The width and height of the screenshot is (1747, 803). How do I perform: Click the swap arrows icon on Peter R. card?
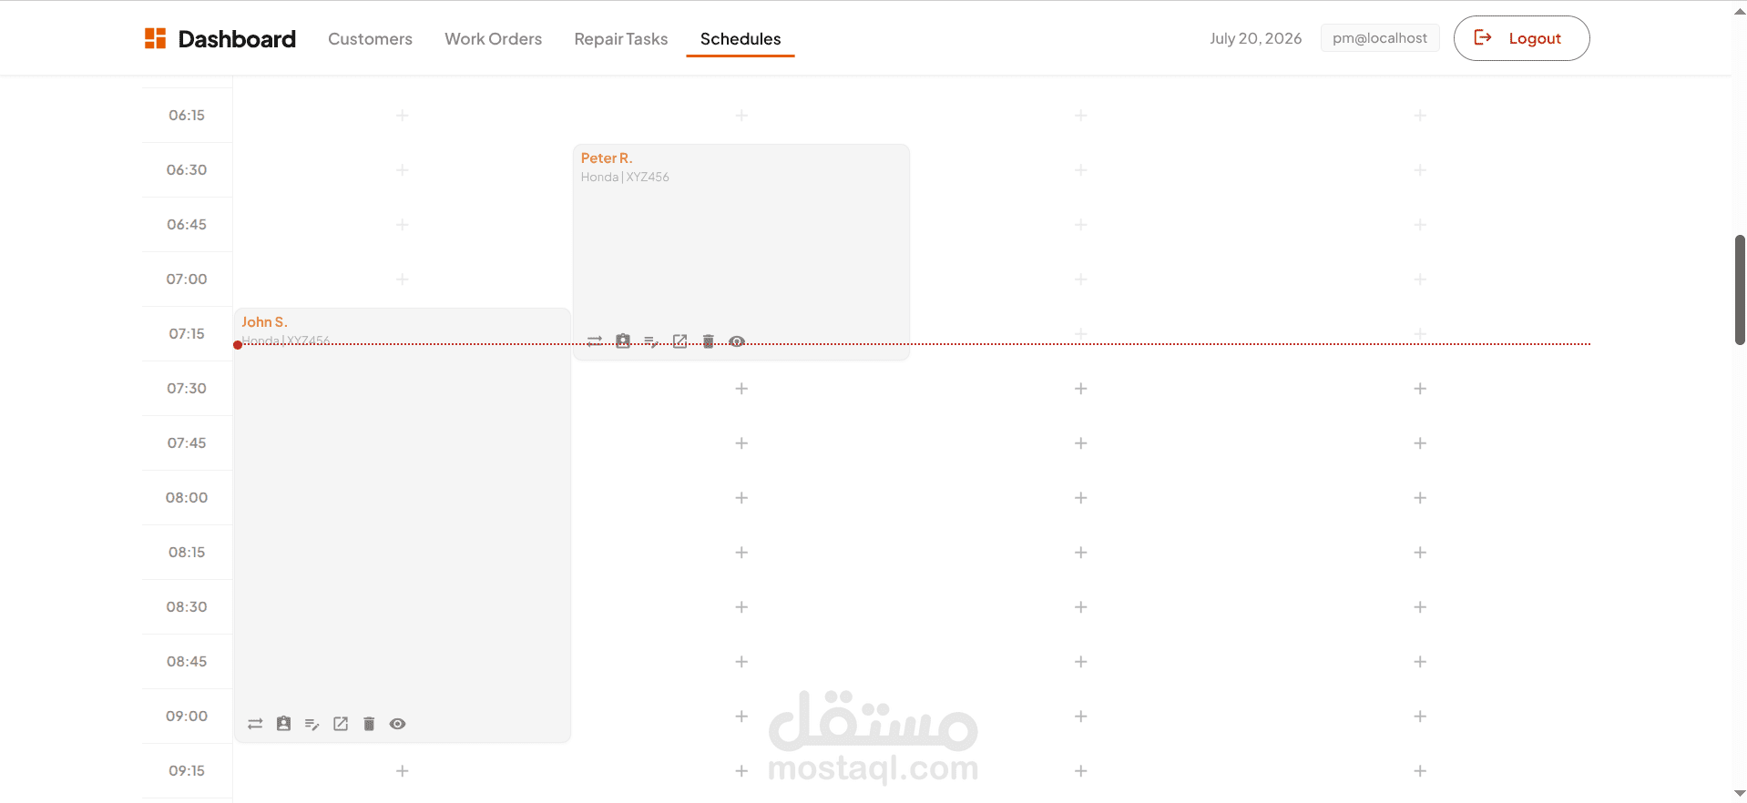click(595, 341)
